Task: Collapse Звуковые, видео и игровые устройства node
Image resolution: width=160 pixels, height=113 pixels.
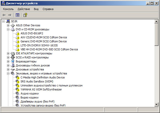Action: point(8,73)
